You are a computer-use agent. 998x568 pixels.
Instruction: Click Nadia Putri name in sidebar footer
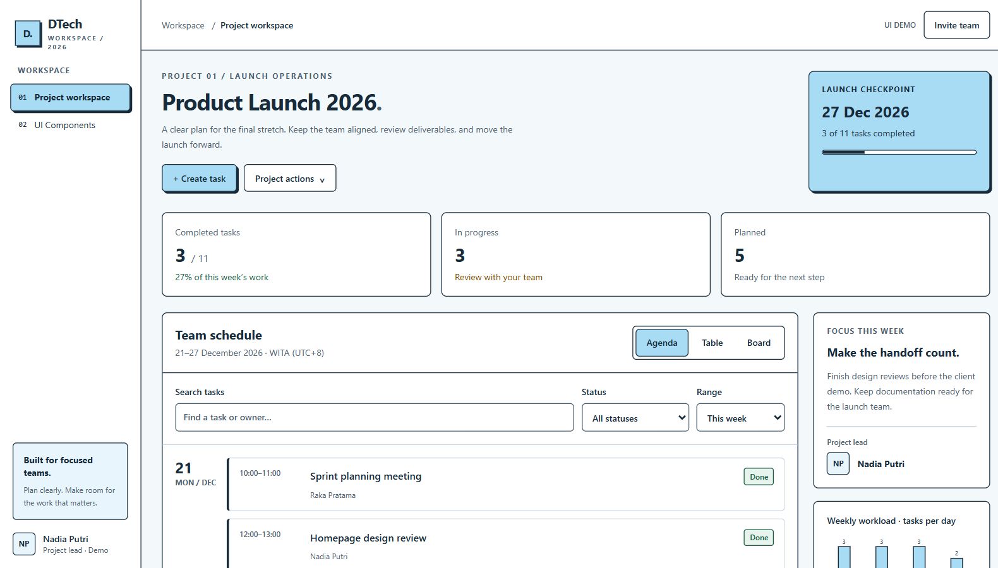(66, 539)
